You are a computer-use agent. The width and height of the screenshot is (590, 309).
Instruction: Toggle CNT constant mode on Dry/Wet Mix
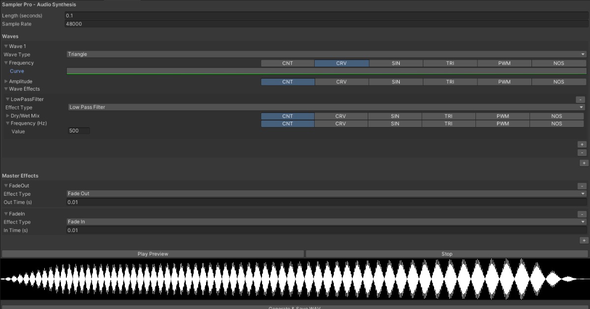[x=288, y=116]
